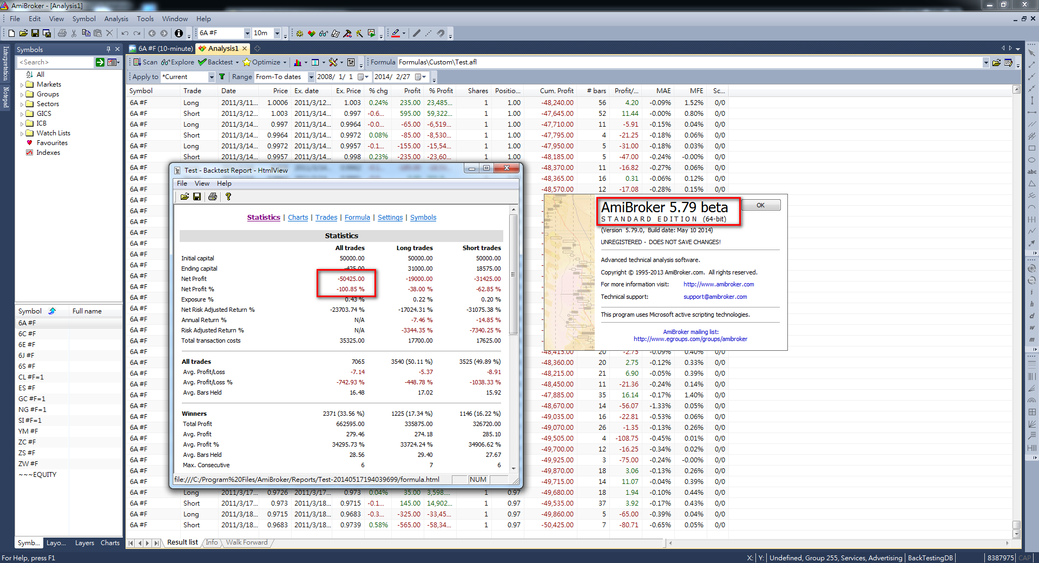Click the Cut scissors icon

point(74,34)
